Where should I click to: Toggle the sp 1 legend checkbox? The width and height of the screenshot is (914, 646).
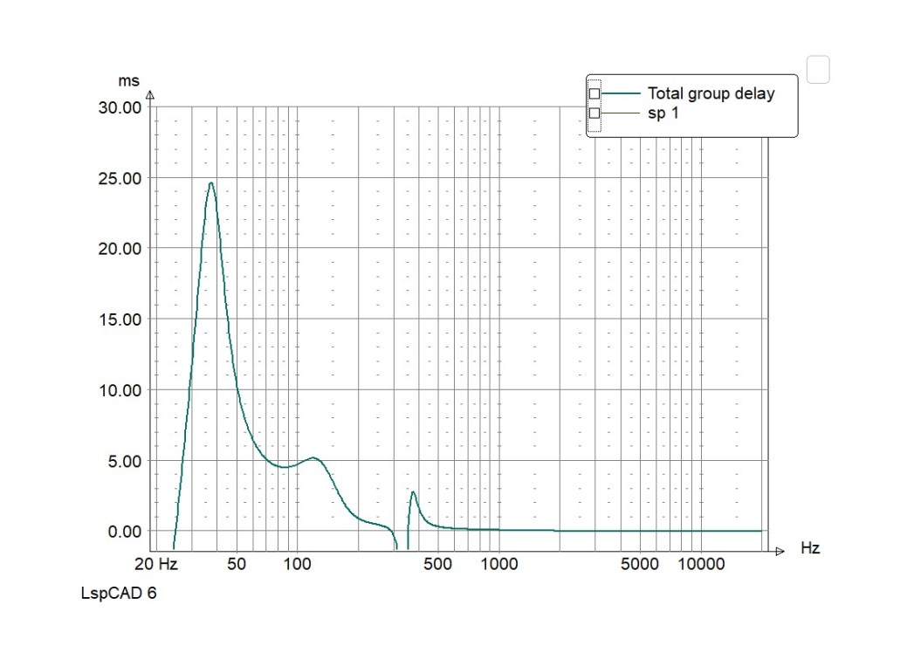pyautogui.click(x=594, y=113)
